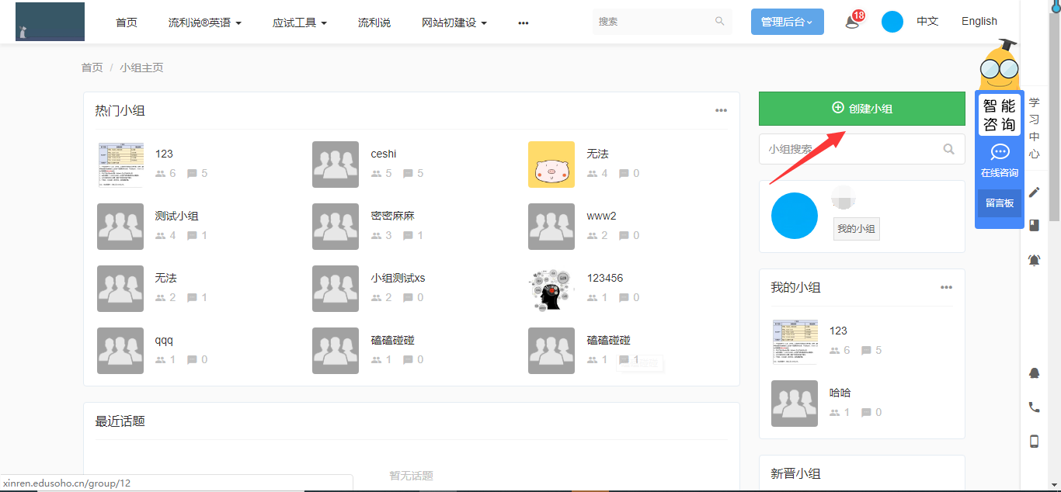
Task: Click the book icon in right sidebar
Action: coord(1034,226)
